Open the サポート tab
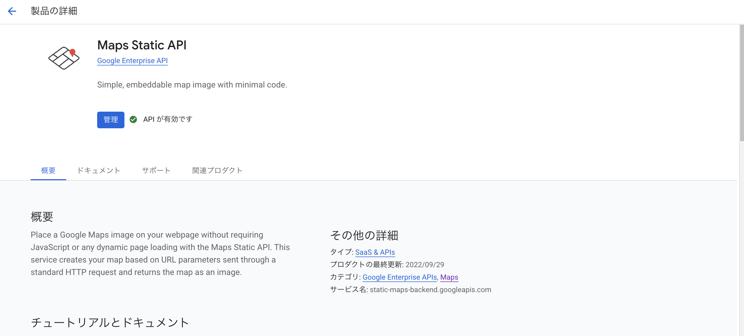The image size is (744, 336). pos(156,170)
